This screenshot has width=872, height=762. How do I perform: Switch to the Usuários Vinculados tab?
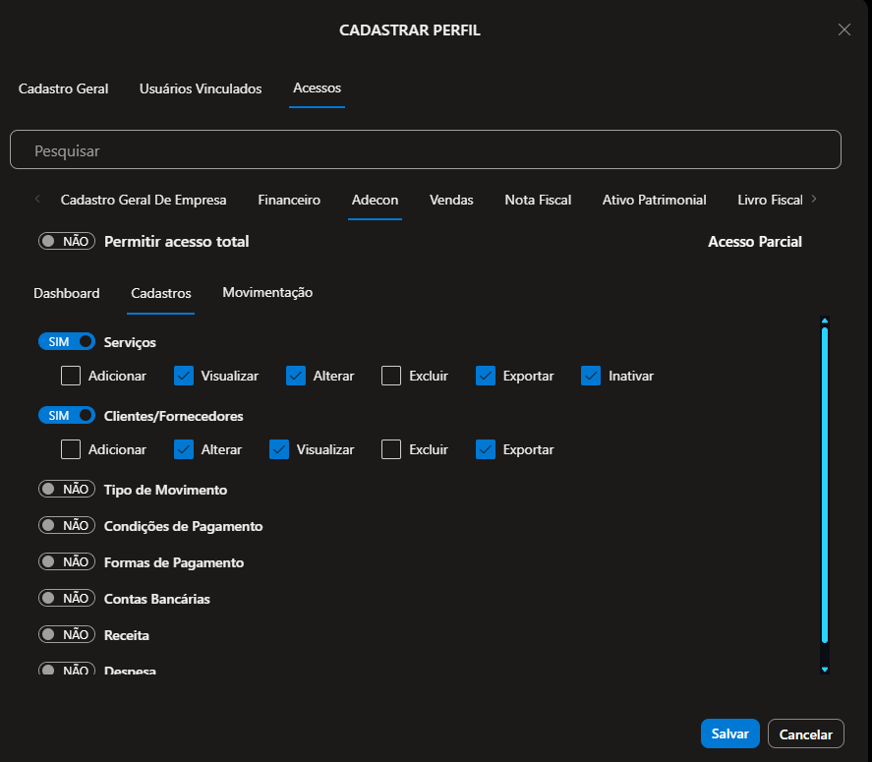tap(201, 88)
